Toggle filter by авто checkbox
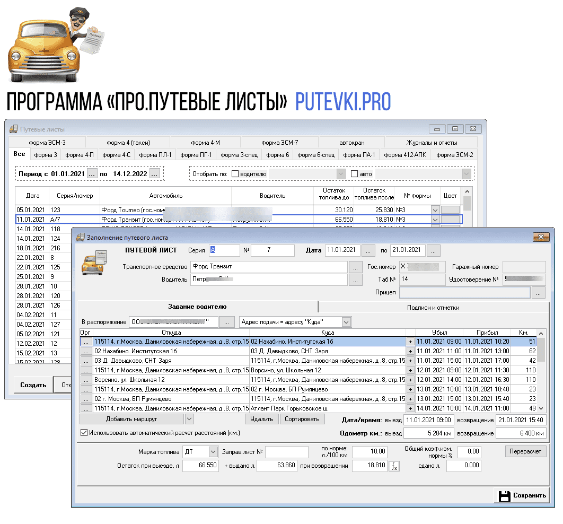 click(x=354, y=174)
